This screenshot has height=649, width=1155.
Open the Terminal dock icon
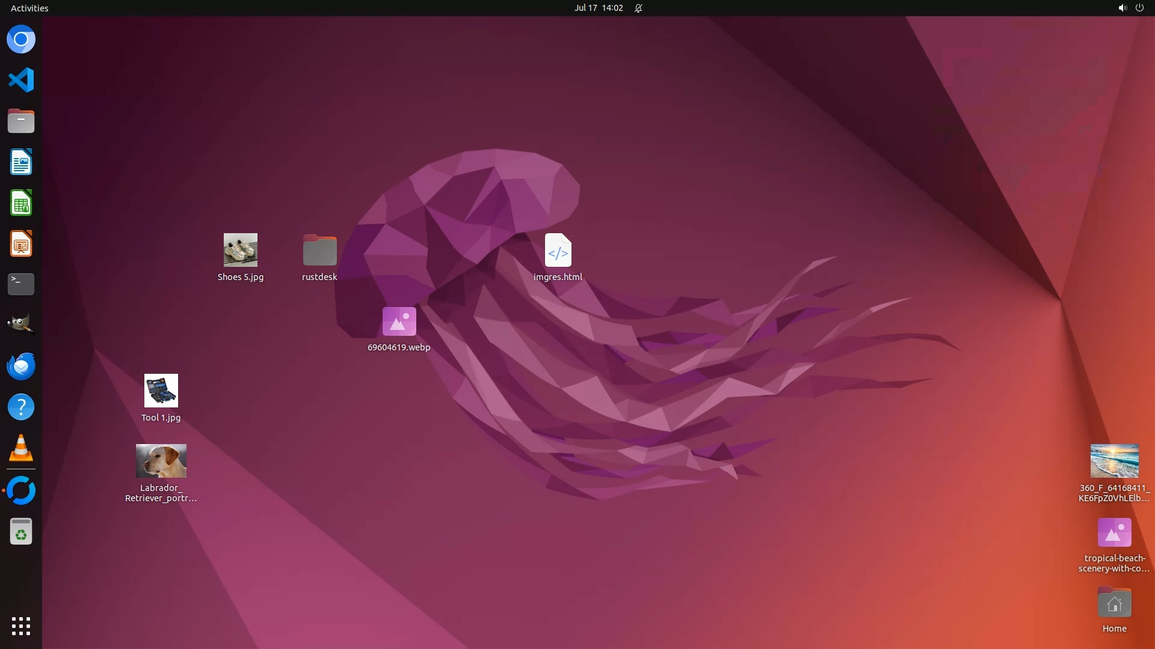point(21,284)
